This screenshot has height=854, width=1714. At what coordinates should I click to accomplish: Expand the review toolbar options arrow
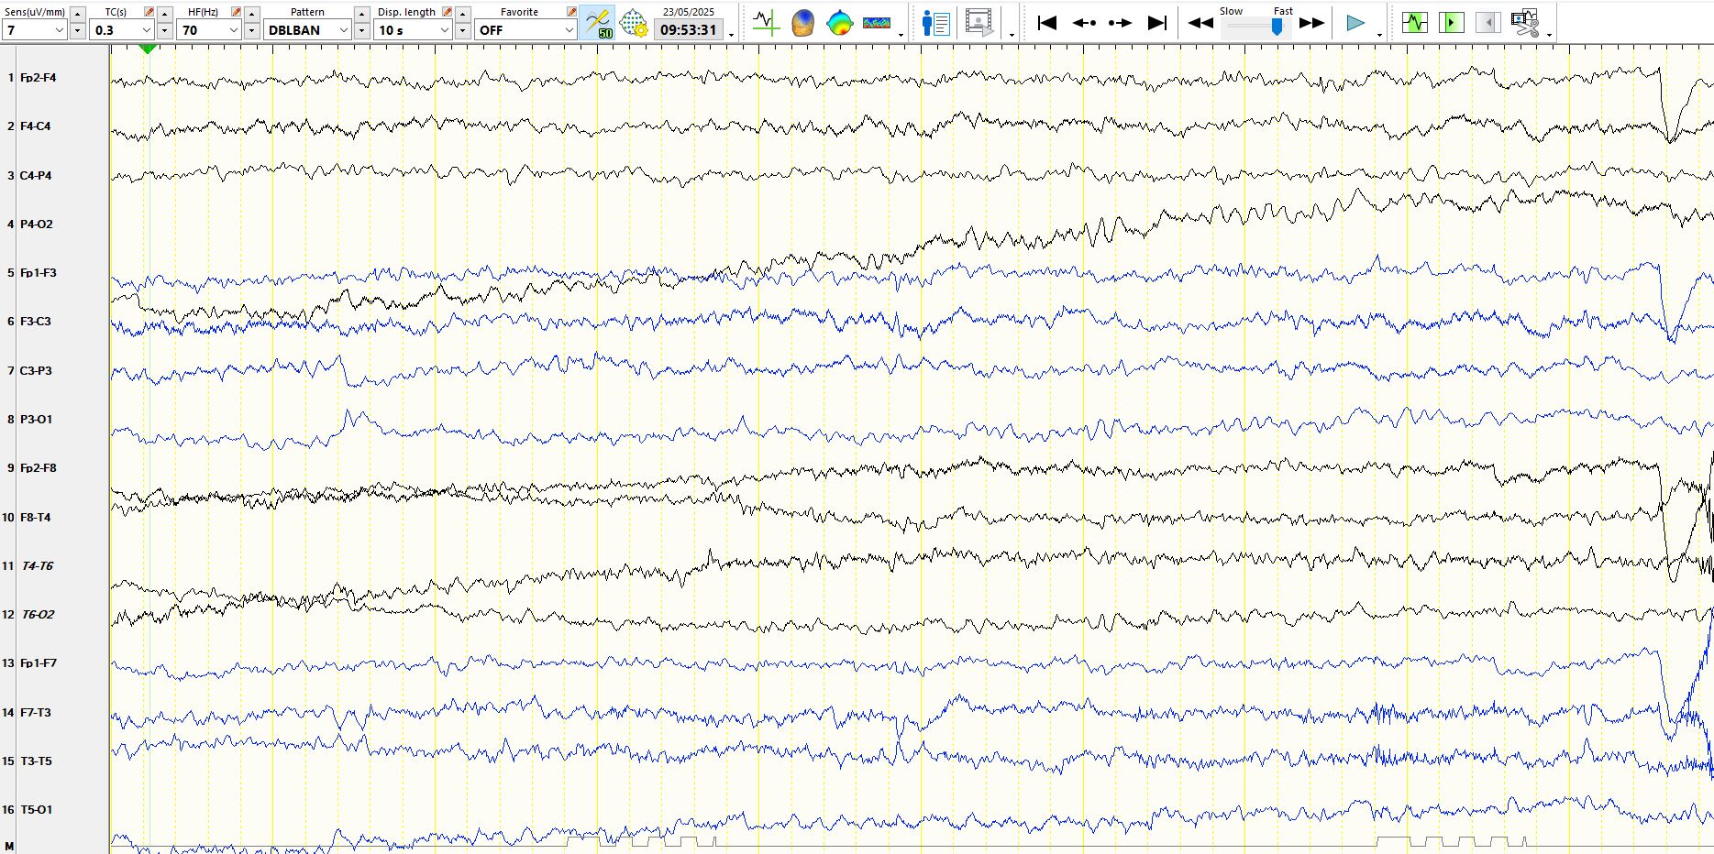1549,35
